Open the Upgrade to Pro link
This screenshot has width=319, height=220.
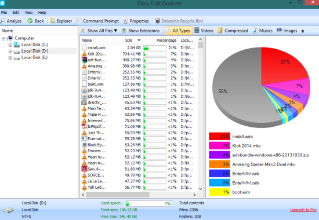click(303, 210)
